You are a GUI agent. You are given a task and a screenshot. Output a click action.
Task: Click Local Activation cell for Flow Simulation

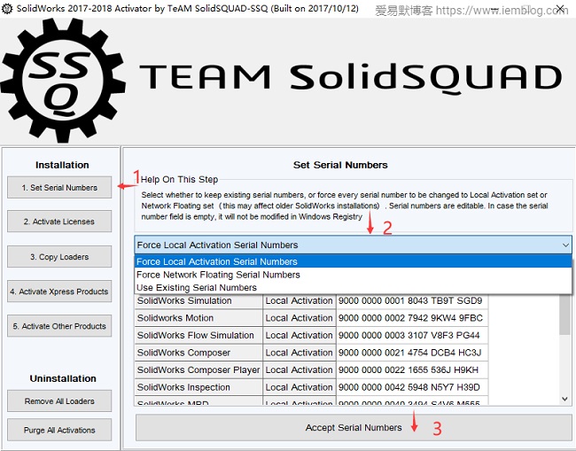(x=299, y=335)
